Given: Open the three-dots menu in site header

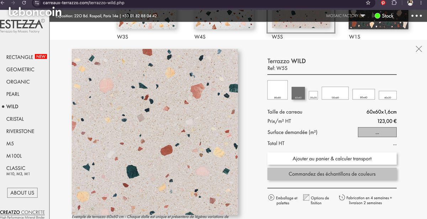Looking at the screenshot, I should point(417,16).
